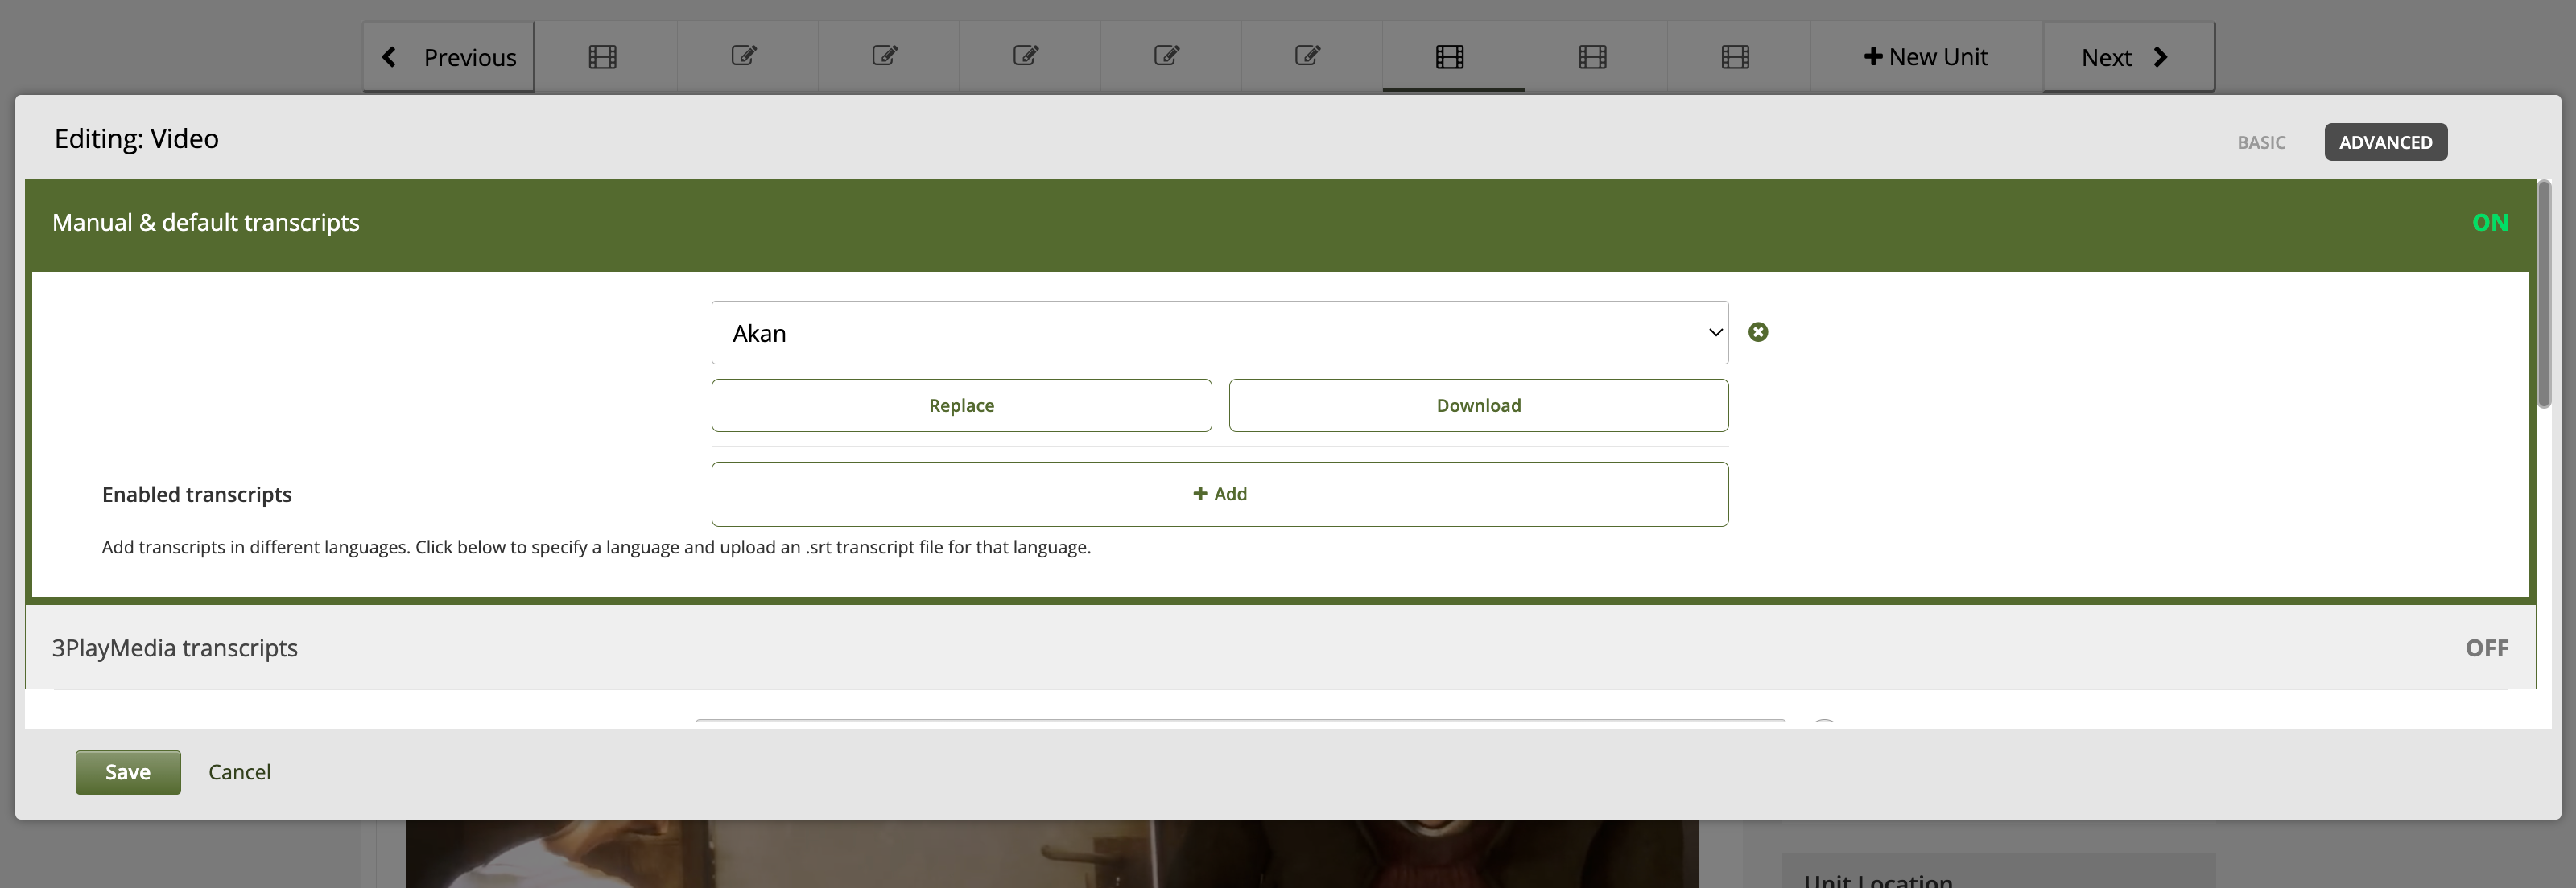
Task: Click the + Add transcript button
Action: pos(1219,495)
